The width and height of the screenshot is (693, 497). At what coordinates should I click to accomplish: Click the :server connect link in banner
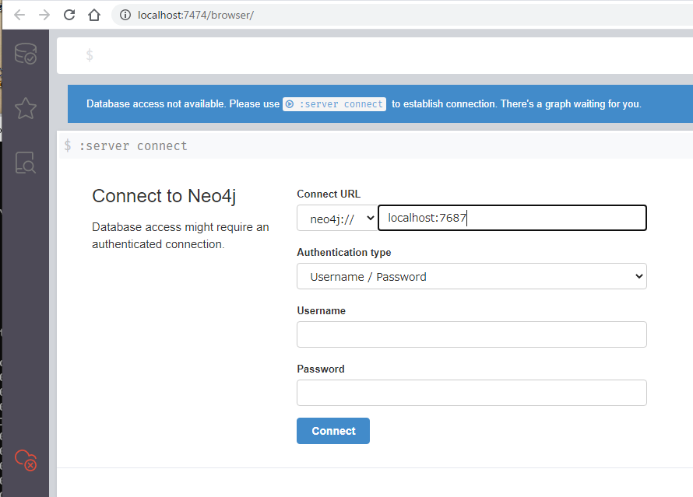[x=334, y=104]
